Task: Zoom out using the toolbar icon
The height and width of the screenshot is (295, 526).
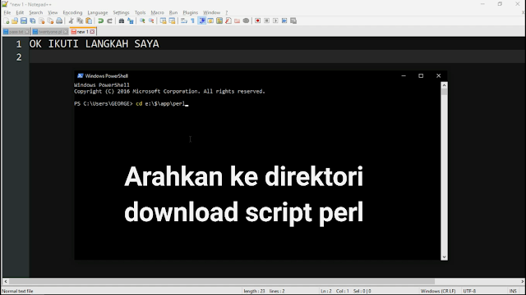Action: (151, 20)
